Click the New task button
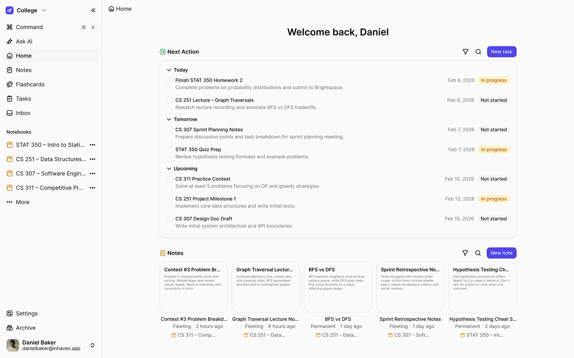The height and width of the screenshot is (358, 574). pos(501,52)
